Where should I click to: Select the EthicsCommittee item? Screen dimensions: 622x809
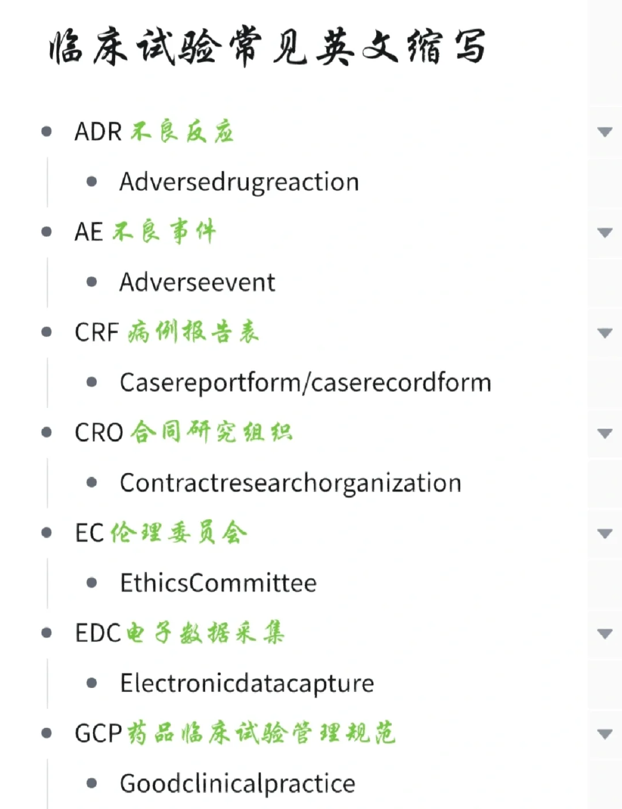(218, 583)
